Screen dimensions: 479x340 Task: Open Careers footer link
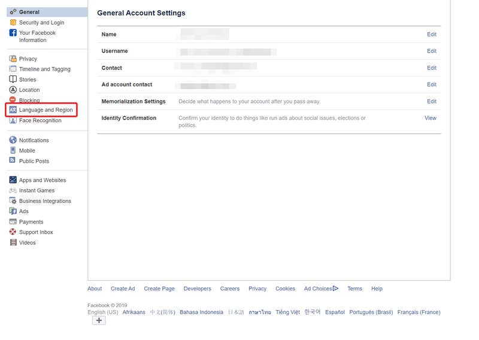point(230,289)
